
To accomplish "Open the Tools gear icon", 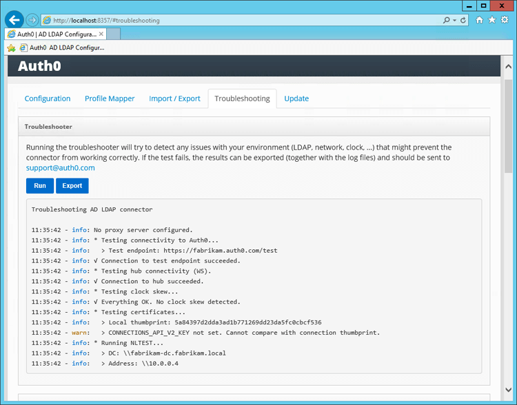I will [x=505, y=20].
